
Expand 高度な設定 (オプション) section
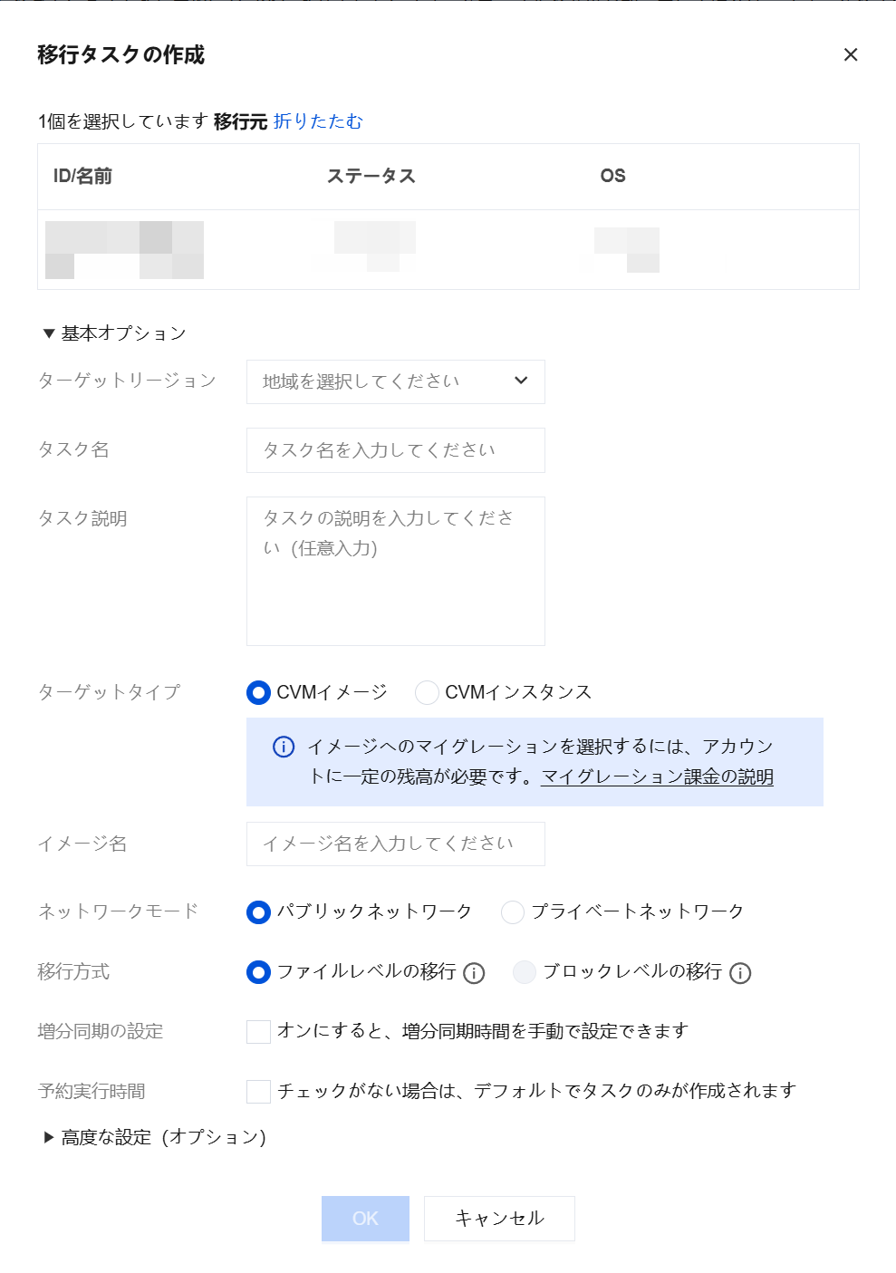(154, 1137)
